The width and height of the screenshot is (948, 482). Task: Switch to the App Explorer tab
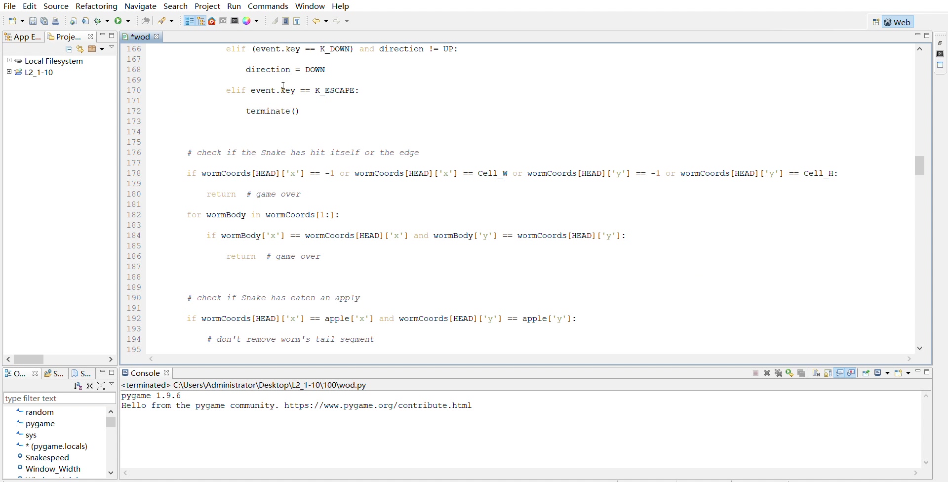tap(23, 37)
